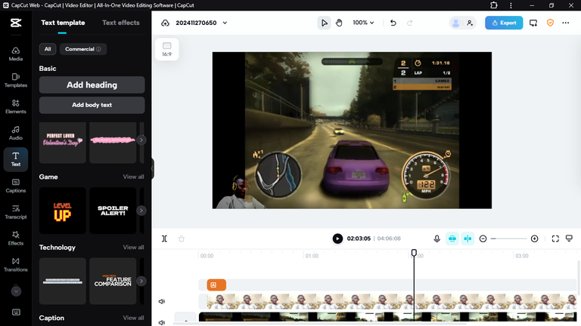The image size is (581, 326).
Task: Open the Templates panel
Action: pyautogui.click(x=16, y=80)
